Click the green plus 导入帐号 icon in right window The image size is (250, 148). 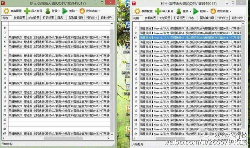158,11
